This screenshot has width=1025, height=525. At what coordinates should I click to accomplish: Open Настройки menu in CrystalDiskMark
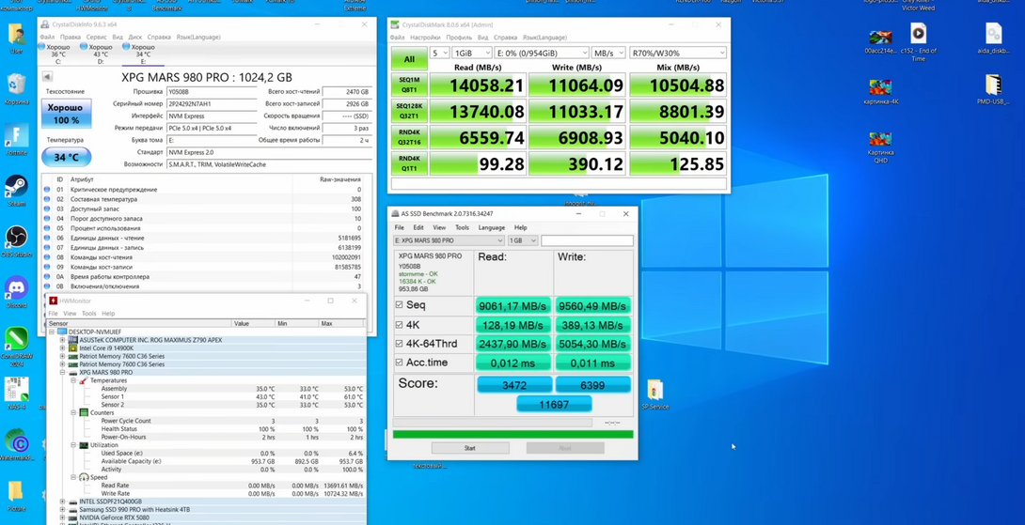click(425, 38)
